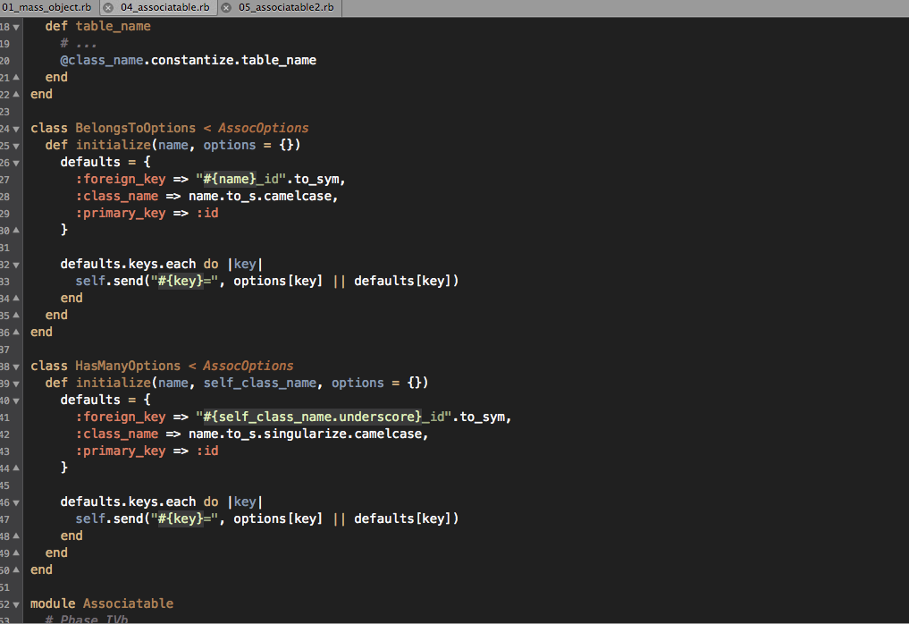Collapse the keys.each block at line 46

coord(16,502)
